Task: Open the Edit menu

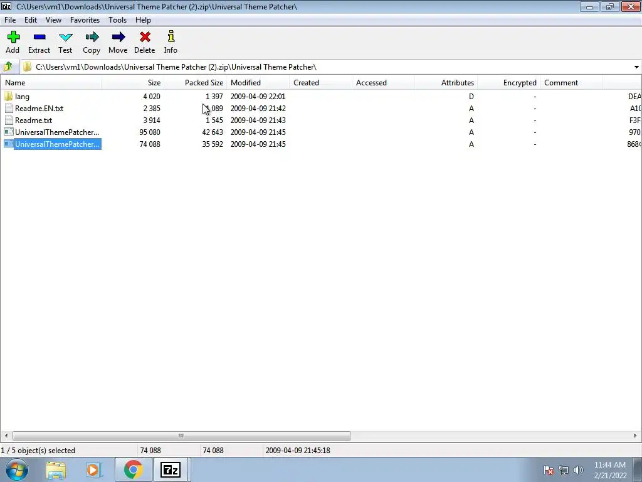Action: coord(31,19)
